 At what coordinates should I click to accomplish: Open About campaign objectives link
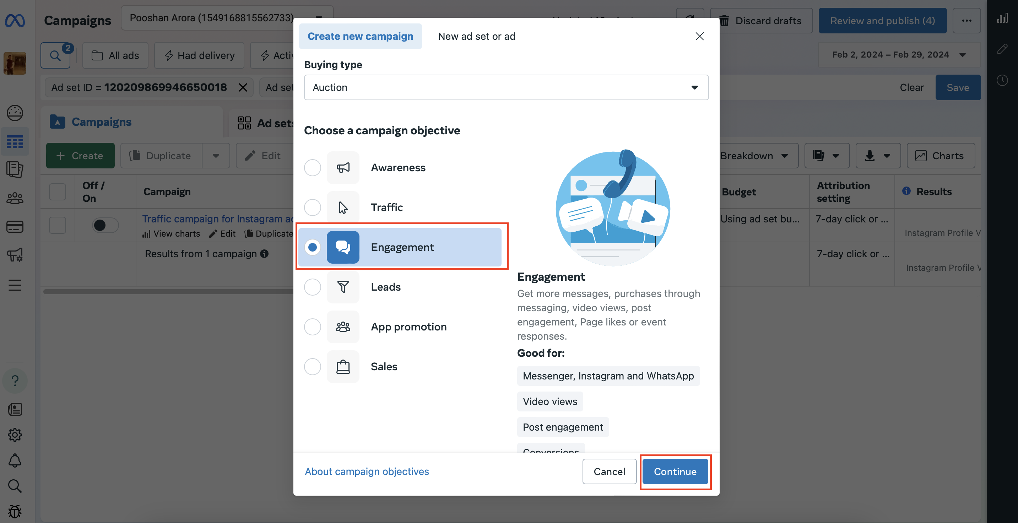pyautogui.click(x=367, y=471)
